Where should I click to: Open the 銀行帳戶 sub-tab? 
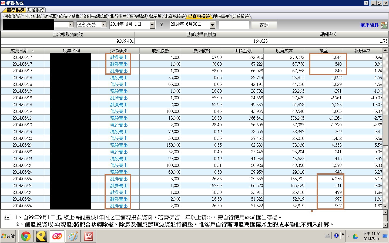point(118,16)
